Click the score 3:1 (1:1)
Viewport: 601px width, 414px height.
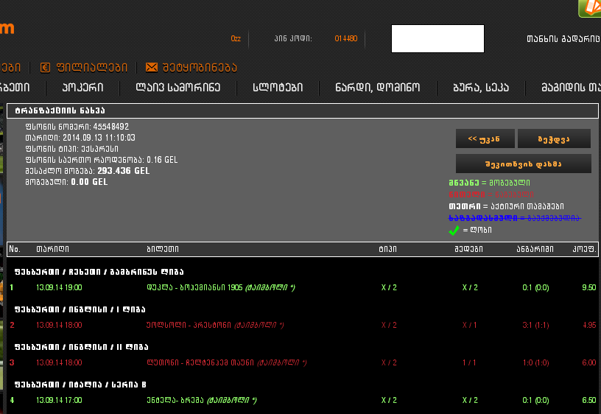[536, 325]
